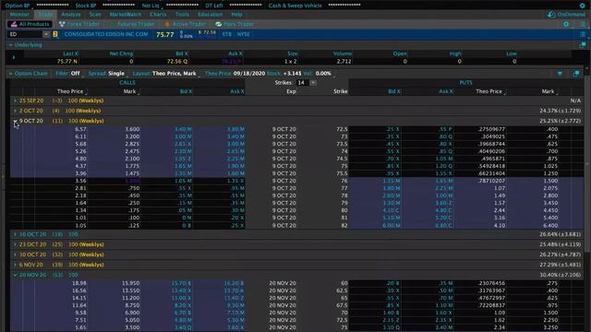
Task: Open the Strikes count dropdown
Action: pos(313,82)
